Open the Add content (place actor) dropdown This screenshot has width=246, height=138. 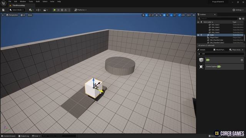click(x=31, y=10)
